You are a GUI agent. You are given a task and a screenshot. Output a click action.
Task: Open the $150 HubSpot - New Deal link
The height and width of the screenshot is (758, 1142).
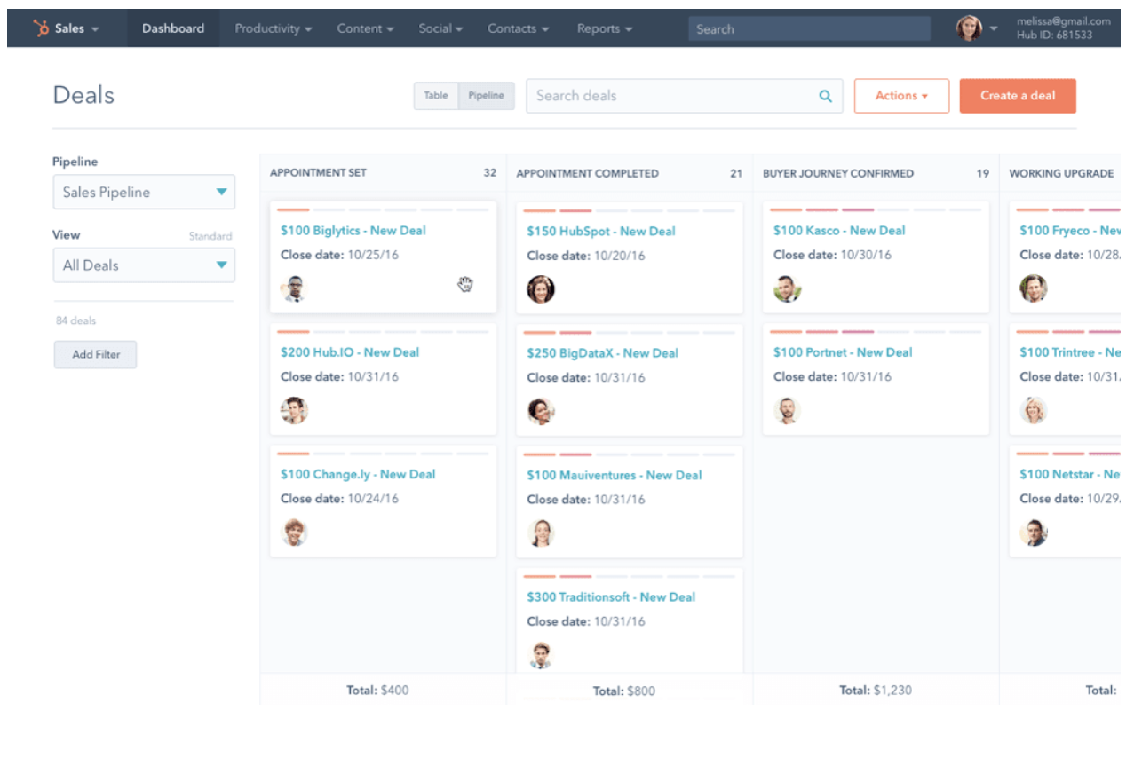pyautogui.click(x=601, y=231)
